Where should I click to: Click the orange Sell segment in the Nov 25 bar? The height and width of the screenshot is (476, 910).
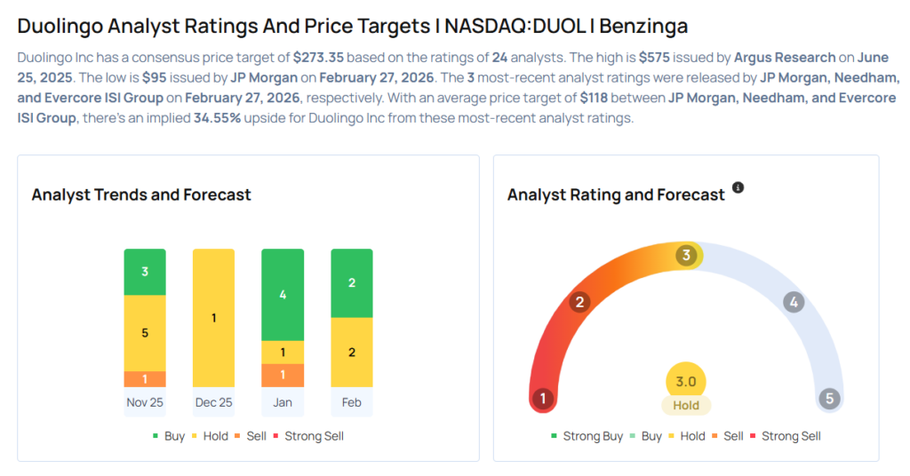coord(144,379)
